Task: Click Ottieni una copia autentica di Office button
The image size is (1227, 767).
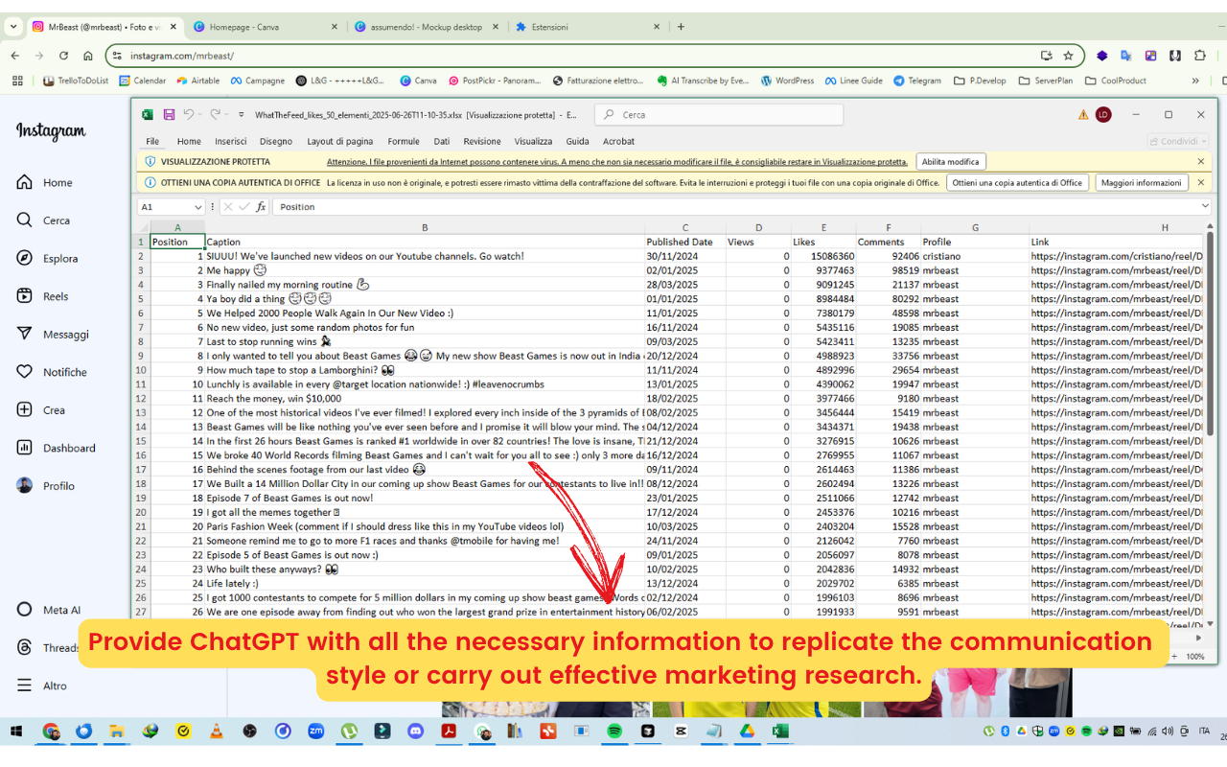Action: coord(1017,182)
